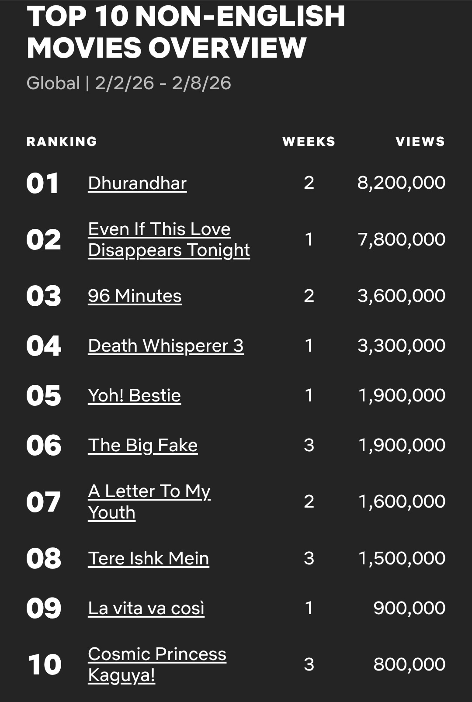Select the 96 Minutes title link
472x702 pixels.
pos(135,296)
